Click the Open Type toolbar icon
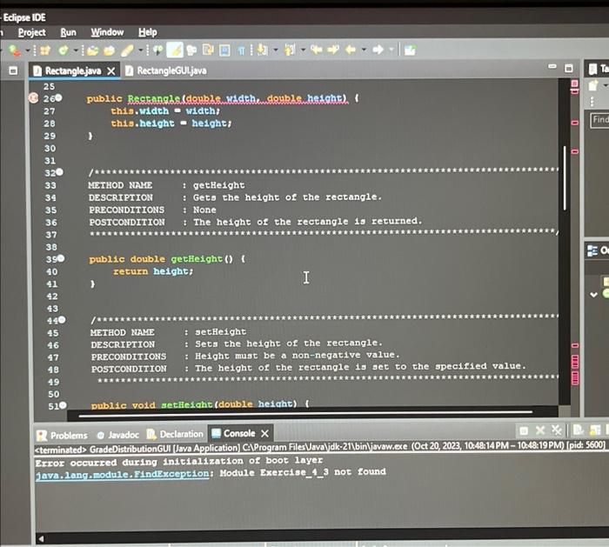Viewport: 609px width, 547px height. point(92,50)
